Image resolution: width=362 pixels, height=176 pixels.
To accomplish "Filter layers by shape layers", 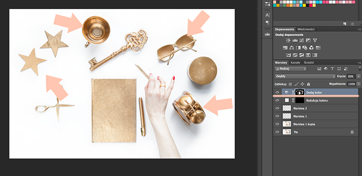I will [339, 69].
